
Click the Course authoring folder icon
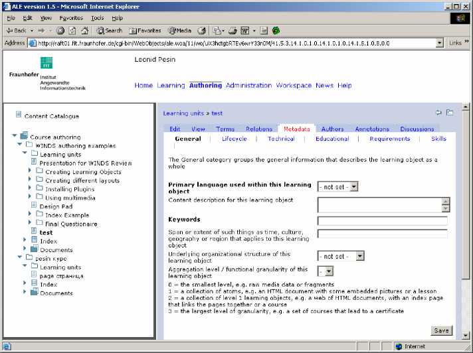pos(25,137)
